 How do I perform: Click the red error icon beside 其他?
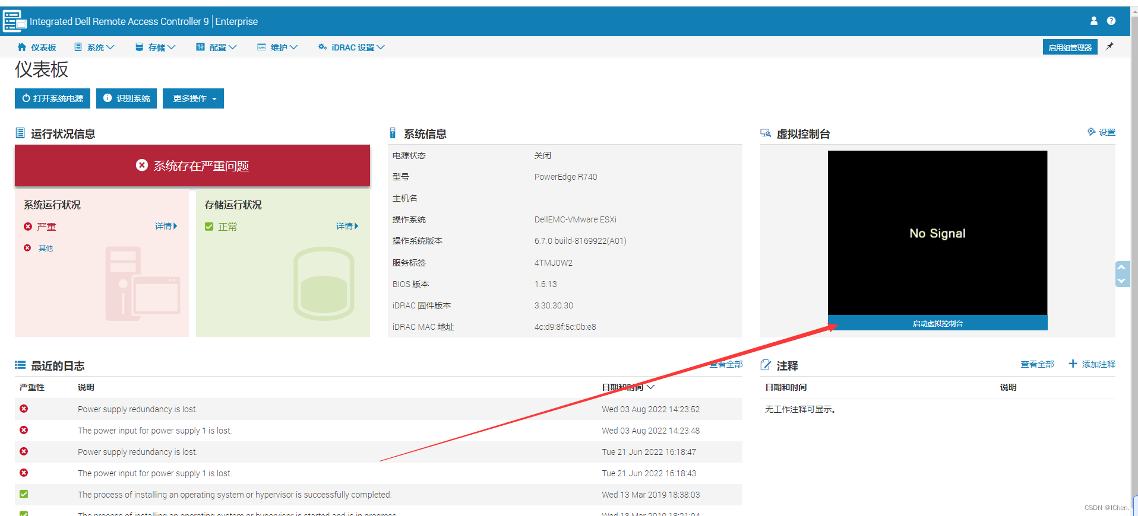pyautogui.click(x=27, y=248)
